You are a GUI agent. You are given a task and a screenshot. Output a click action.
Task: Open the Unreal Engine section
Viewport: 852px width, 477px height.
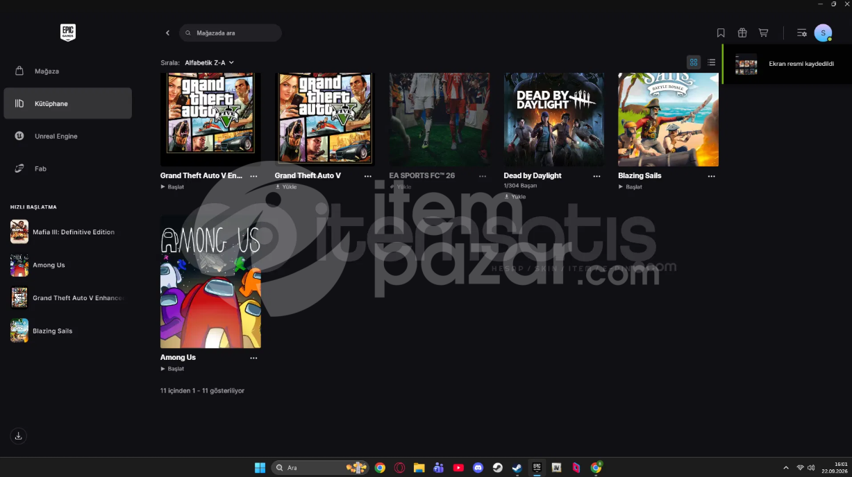coord(67,136)
